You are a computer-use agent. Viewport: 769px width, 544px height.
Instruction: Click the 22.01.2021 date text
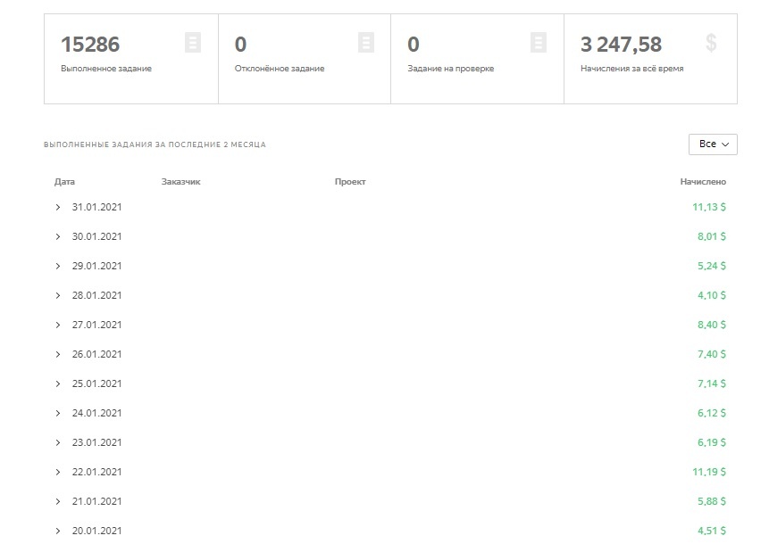coord(96,472)
